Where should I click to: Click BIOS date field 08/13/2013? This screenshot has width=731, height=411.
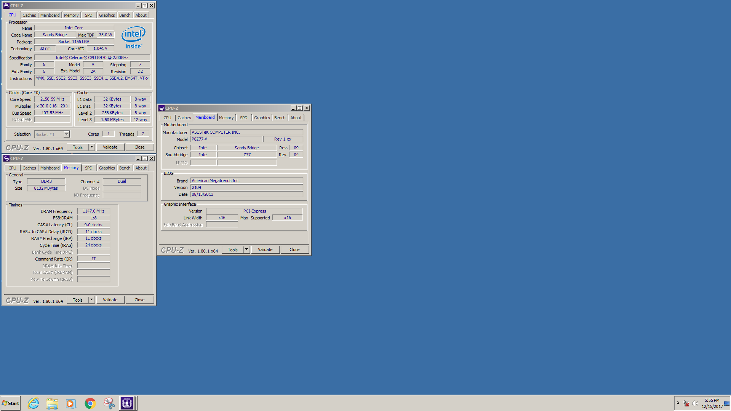coord(247,194)
